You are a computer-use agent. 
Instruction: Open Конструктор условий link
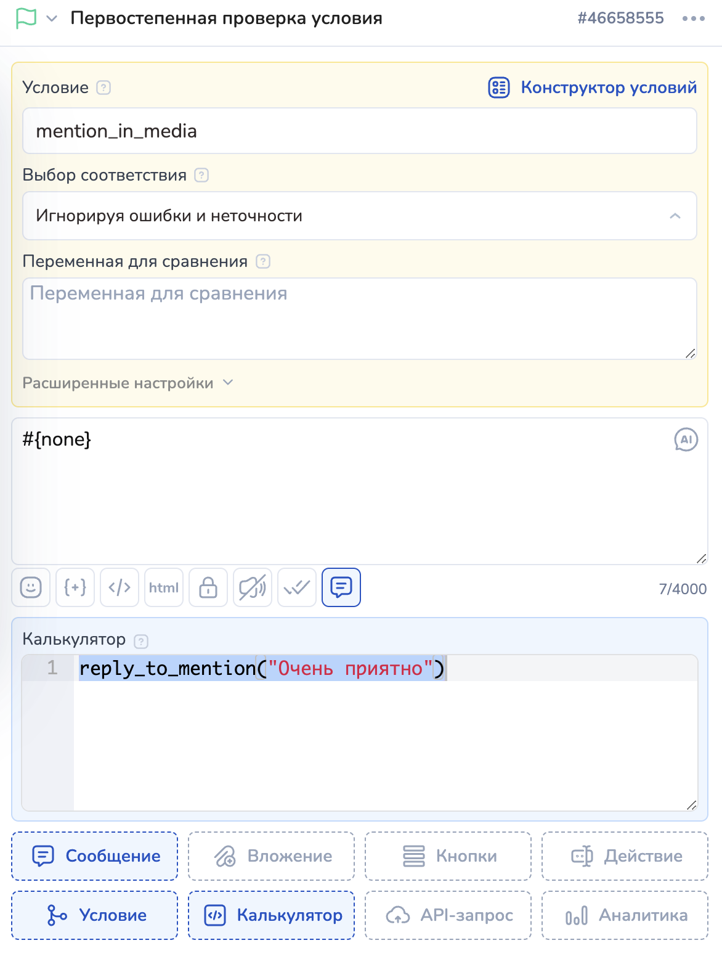coord(593,88)
